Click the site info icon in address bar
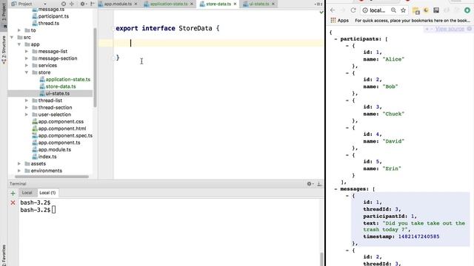The height and width of the screenshot is (266, 474). tap(365, 10)
